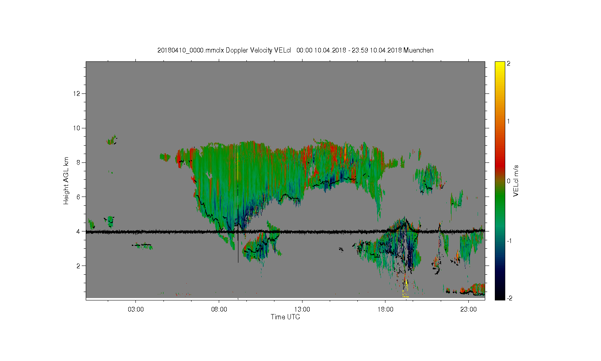Click the 13:00 time tick label
601x361 pixels.
[302, 310]
